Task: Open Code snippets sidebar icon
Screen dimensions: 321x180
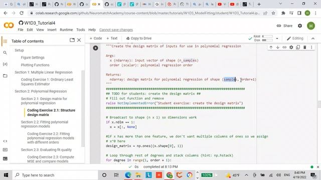Action: tap(5, 141)
